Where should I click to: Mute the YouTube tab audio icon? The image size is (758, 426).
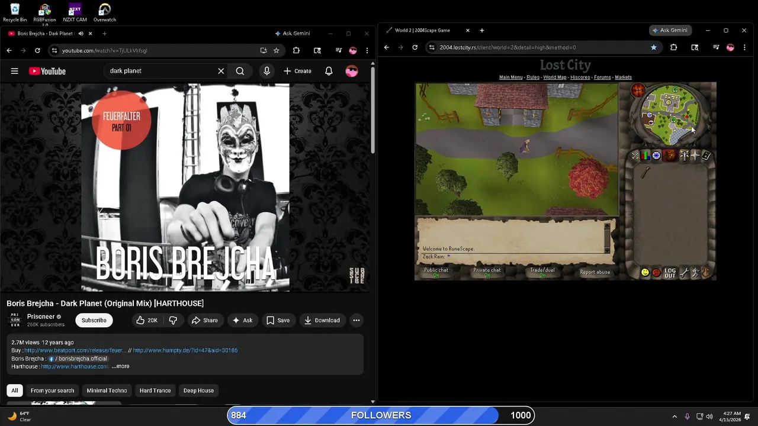(81, 34)
